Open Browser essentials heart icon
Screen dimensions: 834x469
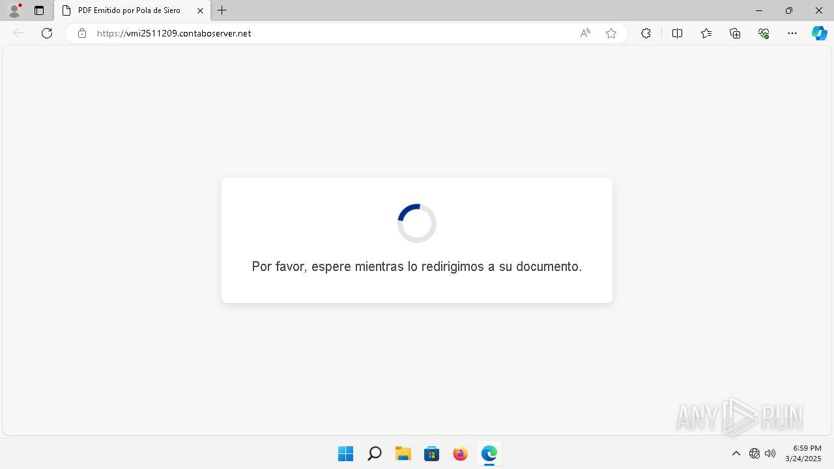tap(764, 33)
